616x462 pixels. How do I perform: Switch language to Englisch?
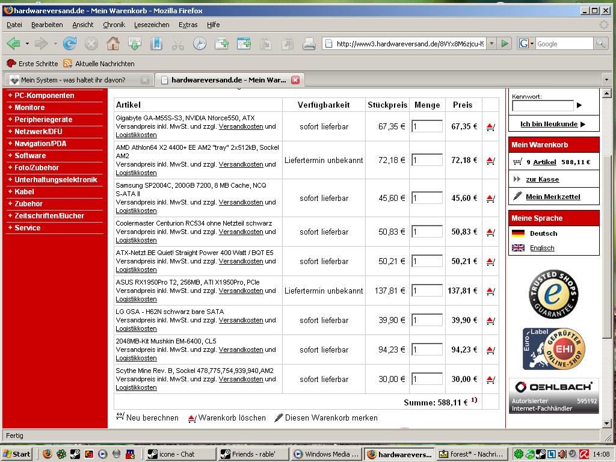[542, 248]
